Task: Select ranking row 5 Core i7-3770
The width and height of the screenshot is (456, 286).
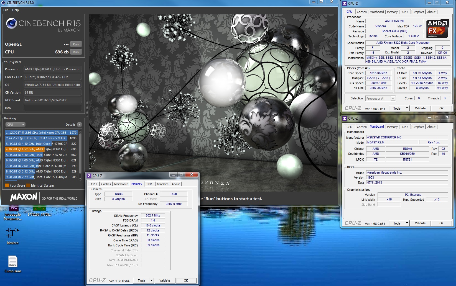Action: 41,155
